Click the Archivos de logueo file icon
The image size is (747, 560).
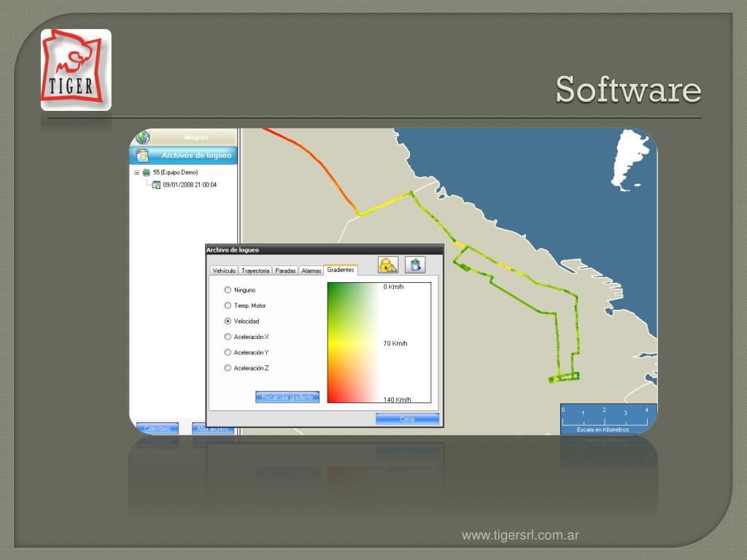click(x=142, y=155)
